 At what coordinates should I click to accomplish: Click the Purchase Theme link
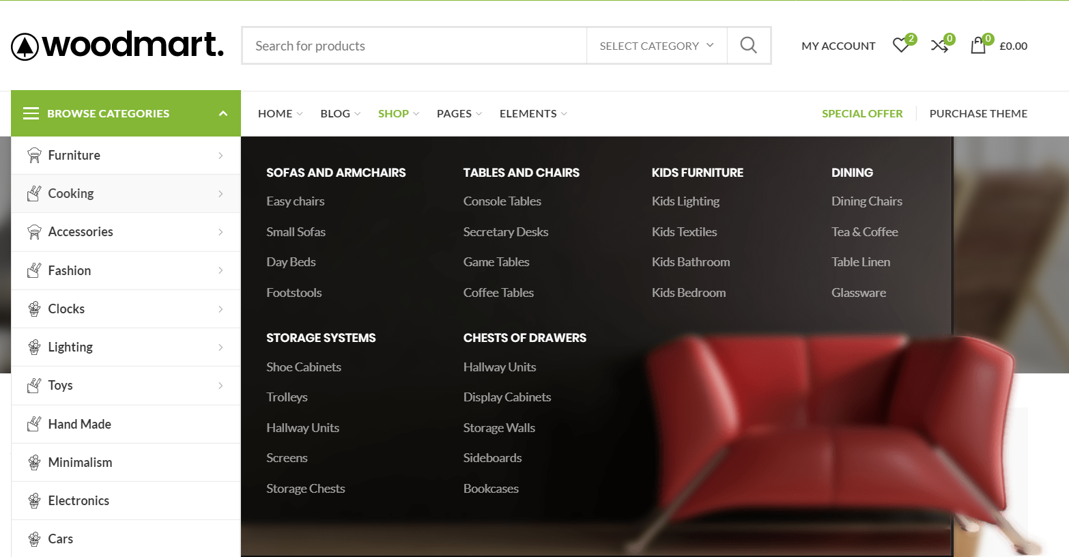coord(978,113)
